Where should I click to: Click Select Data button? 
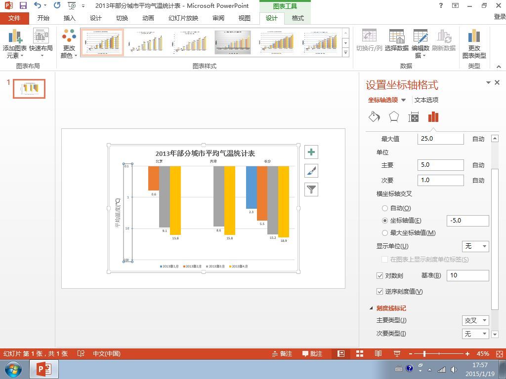pos(397,40)
